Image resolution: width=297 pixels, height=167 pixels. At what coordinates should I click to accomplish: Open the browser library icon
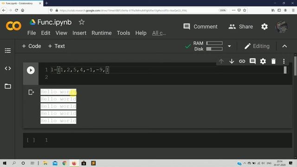click(273, 10)
